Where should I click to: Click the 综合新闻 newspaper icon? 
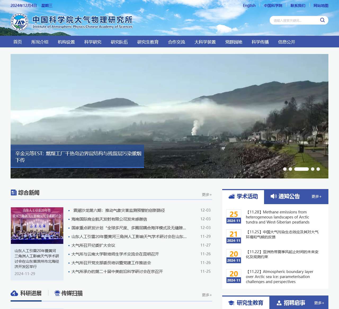14,192
